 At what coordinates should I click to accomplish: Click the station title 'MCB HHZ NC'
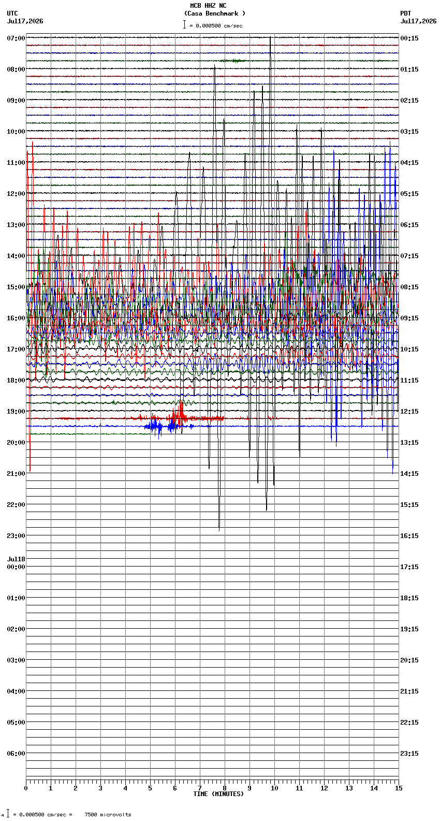(208, 6)
